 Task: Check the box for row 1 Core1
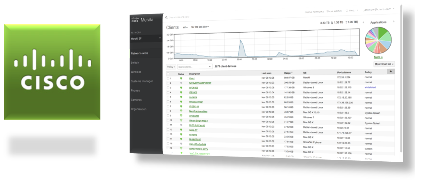tap(168, 78)
